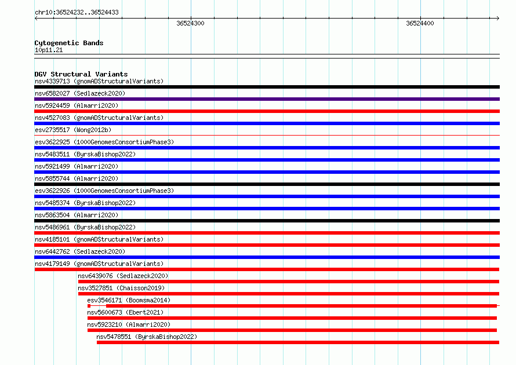
Task: Click the nsv5600673 (Ebert2021) label
Action: [125, 312]
